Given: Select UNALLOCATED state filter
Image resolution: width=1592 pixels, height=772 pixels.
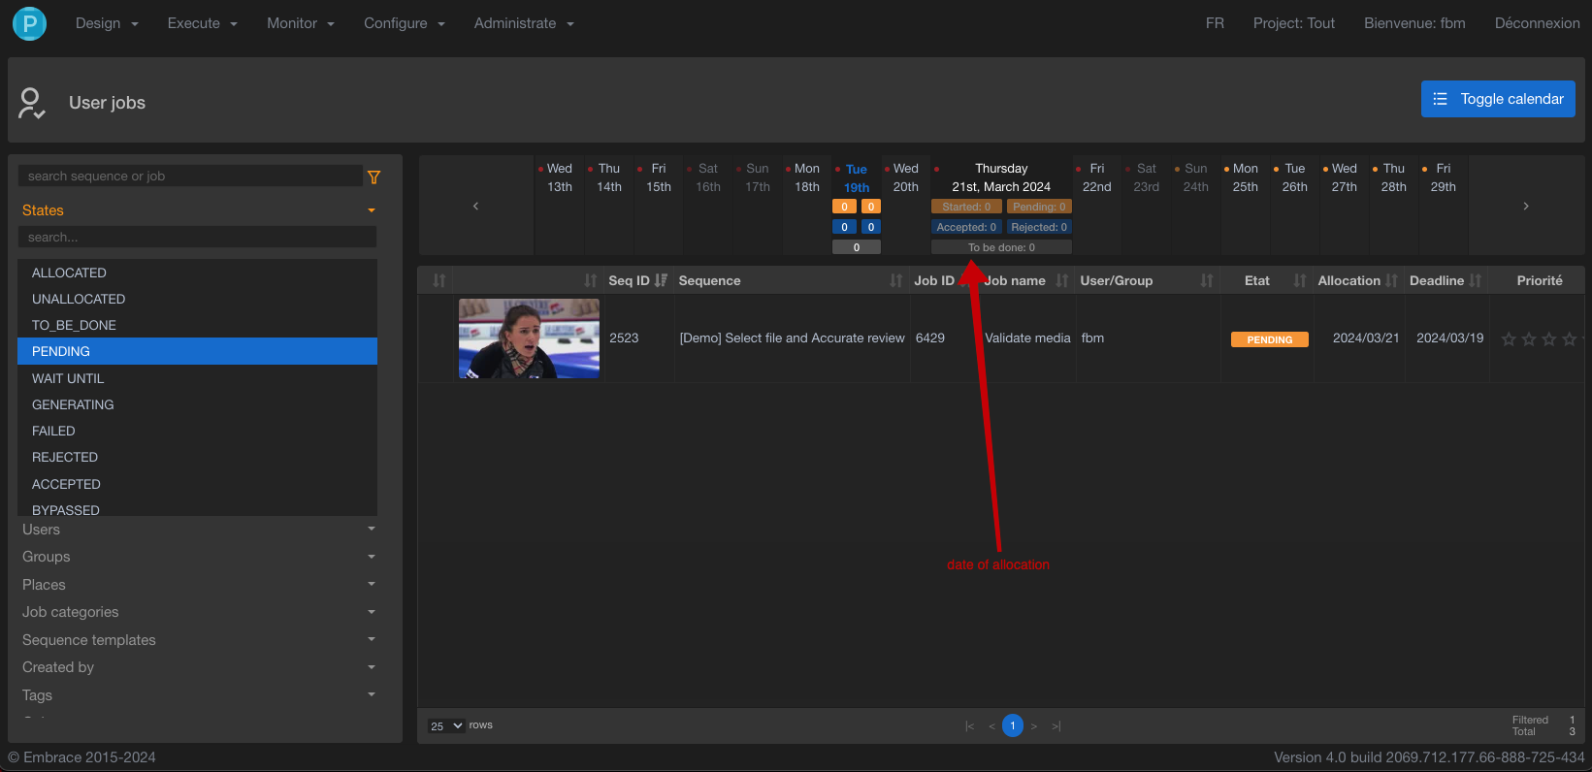Looking at the screenshot, I should (197, 299).
